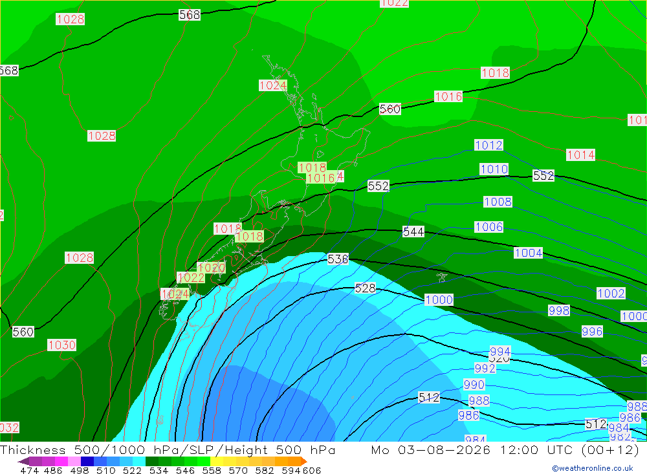The image size is (647, 474).
Task: Click the '558' legend scale value
Action: pos(212,470)
